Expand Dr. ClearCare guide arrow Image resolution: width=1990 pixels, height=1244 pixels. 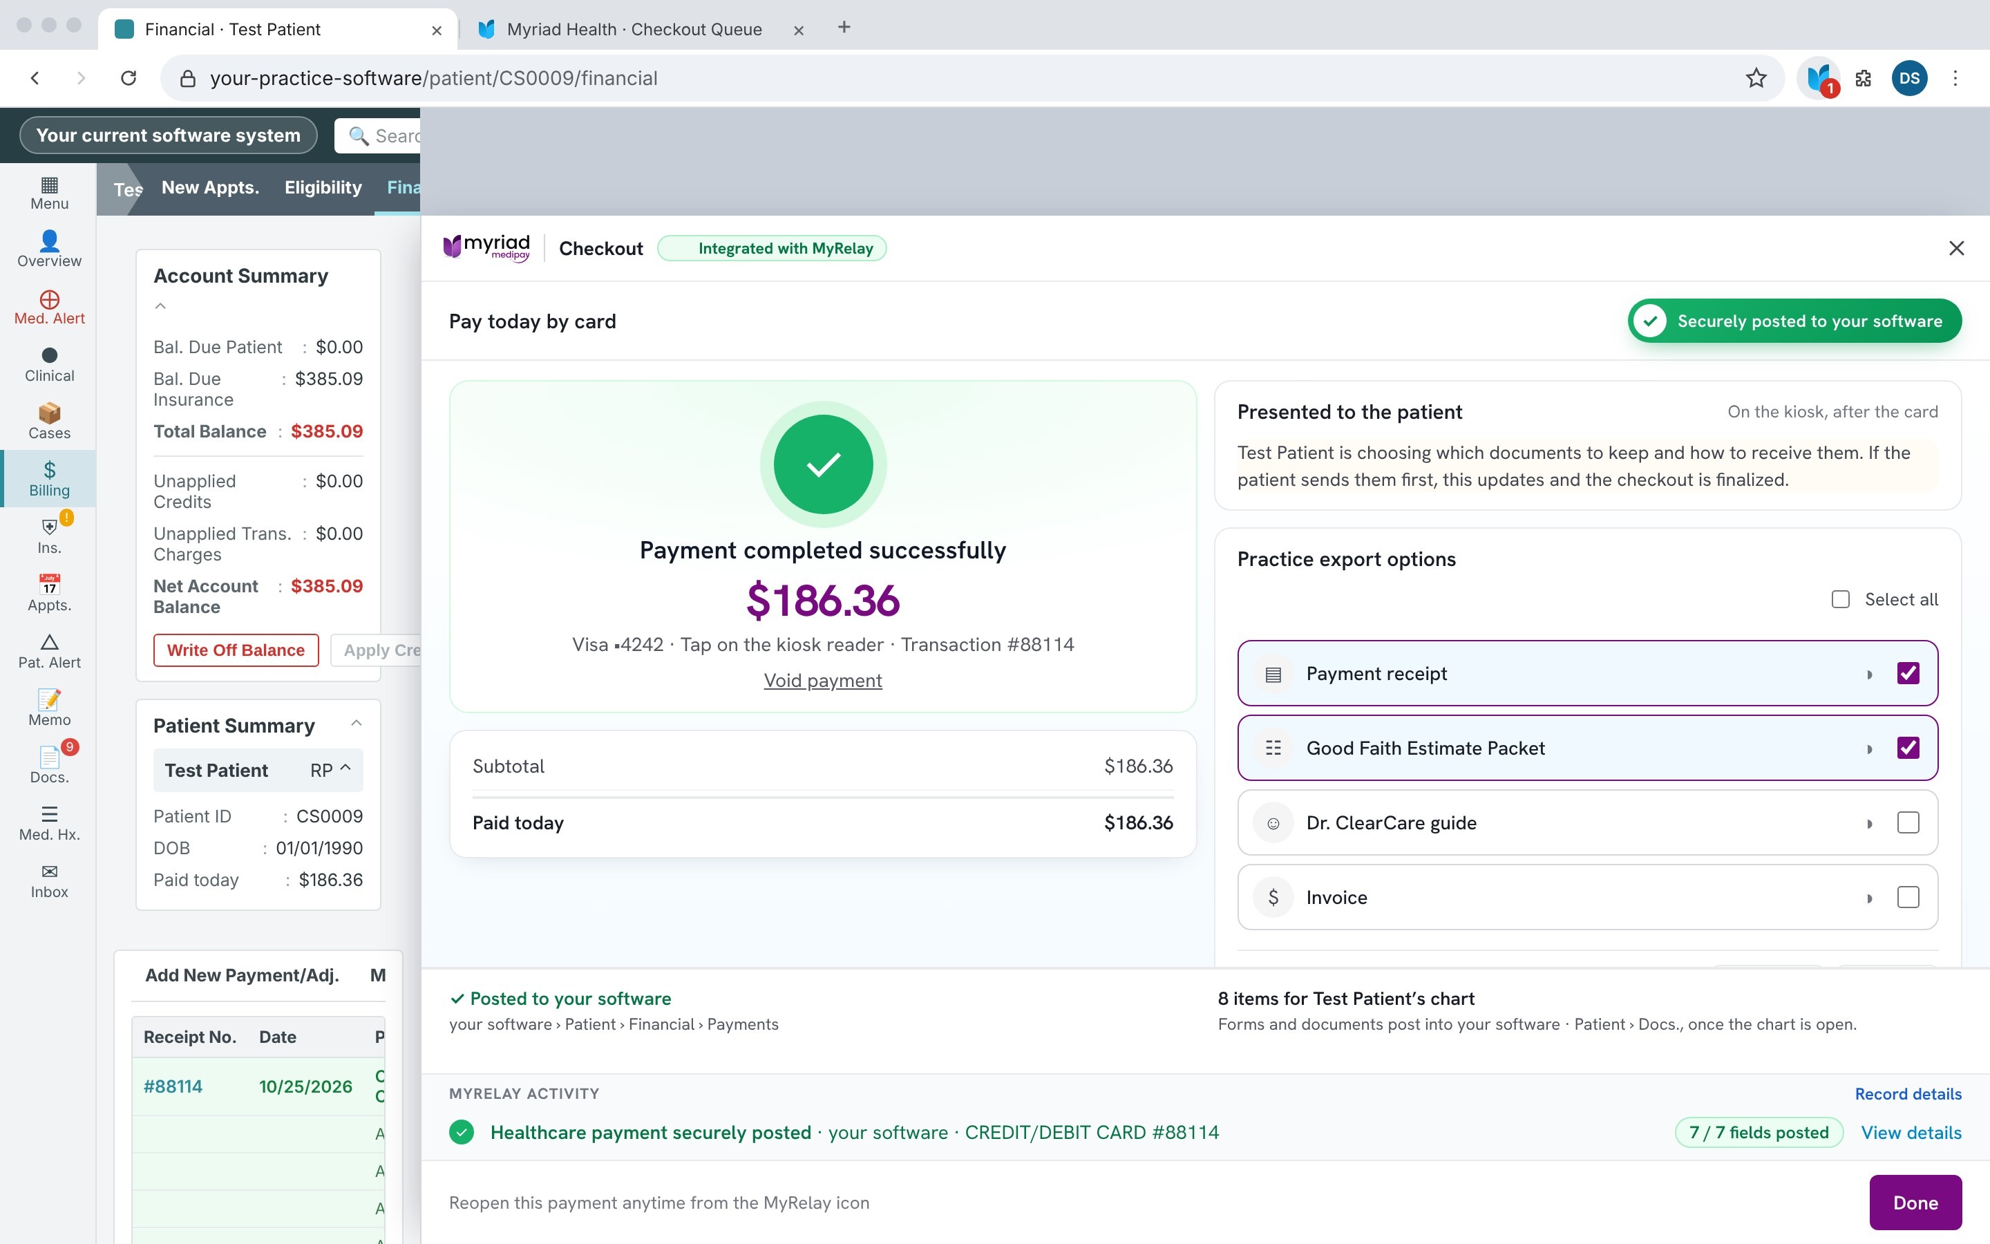(1869, 824)
